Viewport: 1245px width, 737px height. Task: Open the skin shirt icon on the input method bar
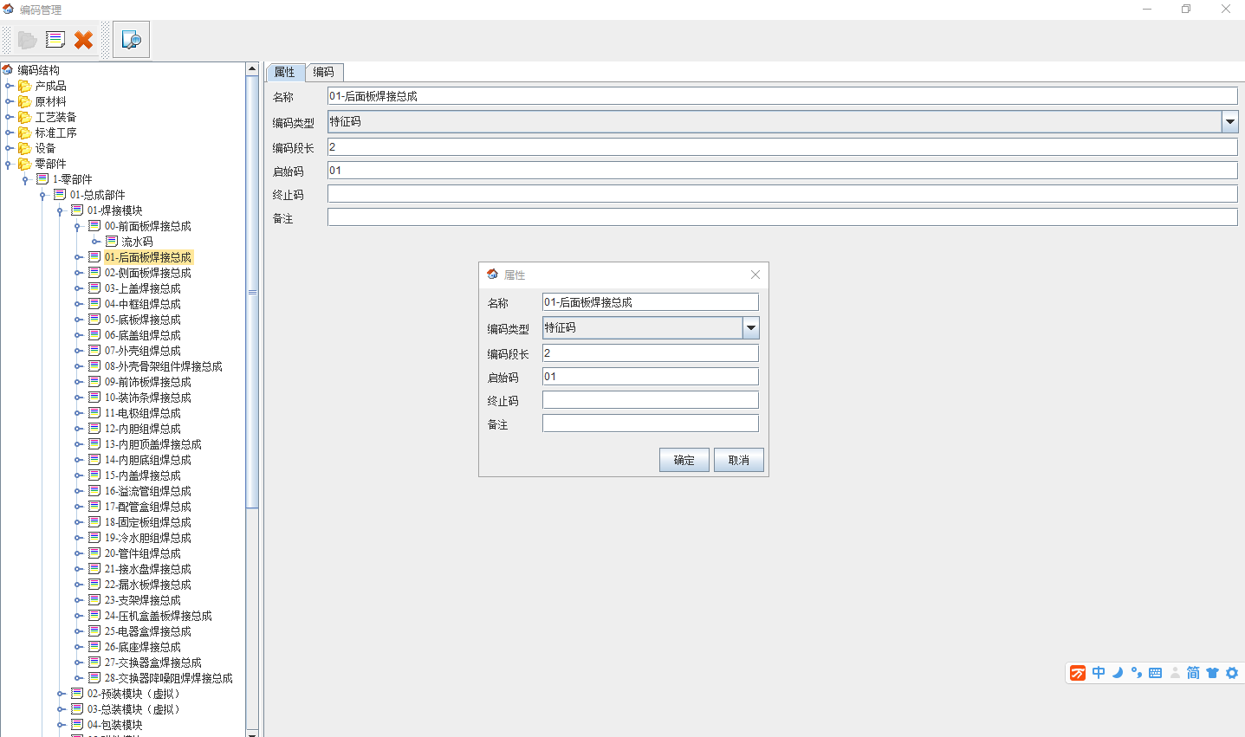1212,673
